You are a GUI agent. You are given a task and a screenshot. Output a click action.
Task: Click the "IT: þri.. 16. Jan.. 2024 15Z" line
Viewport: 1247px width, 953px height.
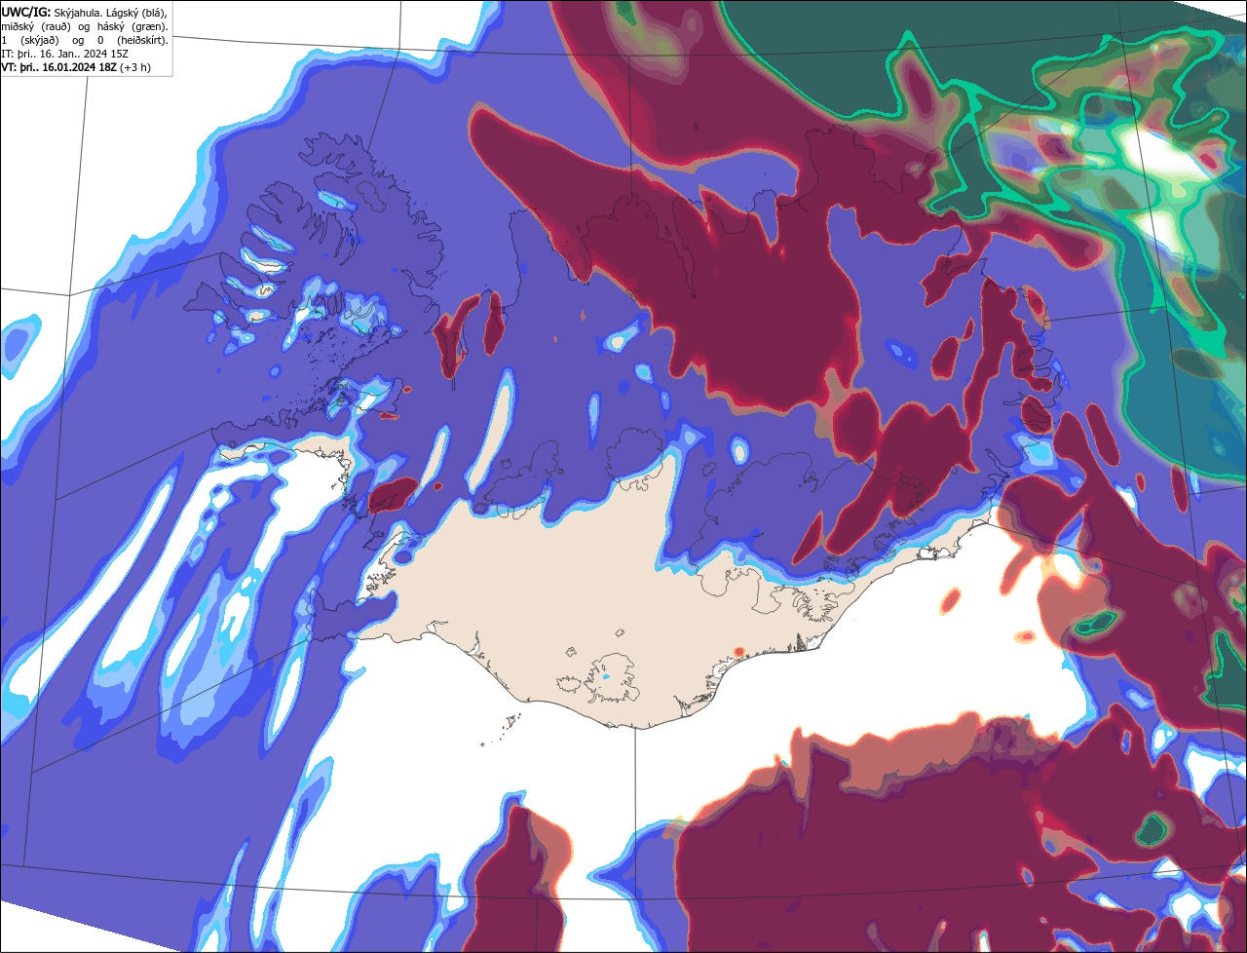[x=64, y=54]
